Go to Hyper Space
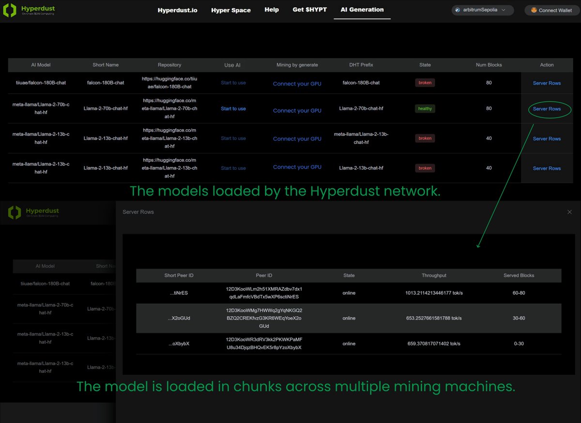This screenshot has width=581, height=423. 231,10
